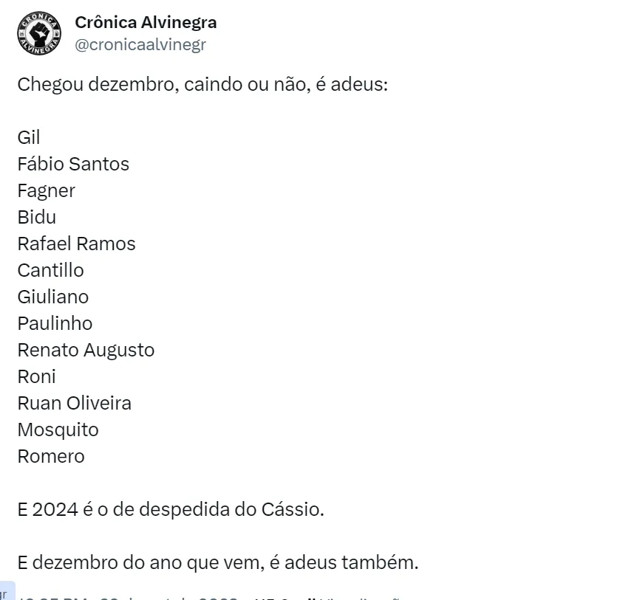Screen dimensions: 626x600
Task: Open the Crônica Alvinegra display name link
Action: click(x=146, y=23)
